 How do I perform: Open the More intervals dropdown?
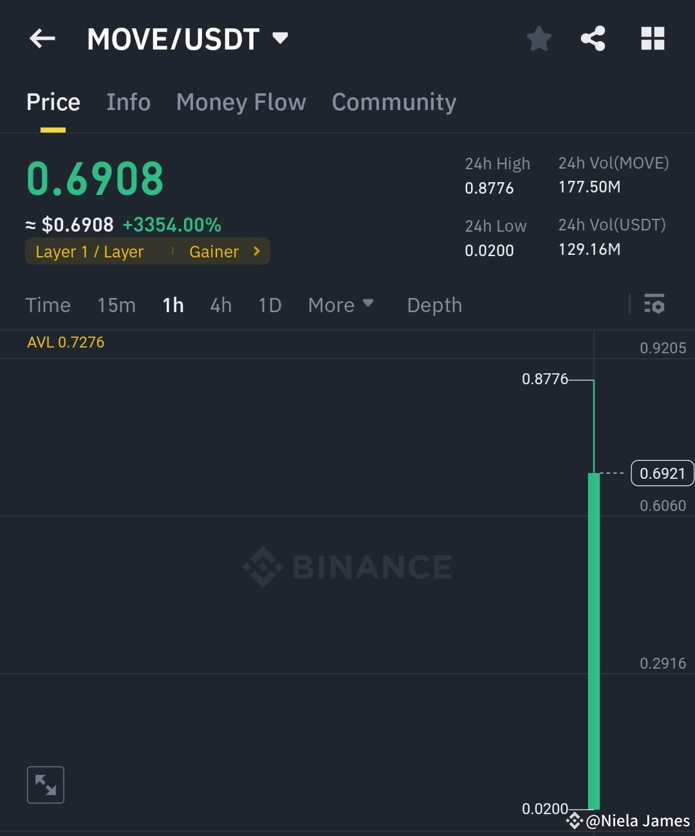pos(341,305)
